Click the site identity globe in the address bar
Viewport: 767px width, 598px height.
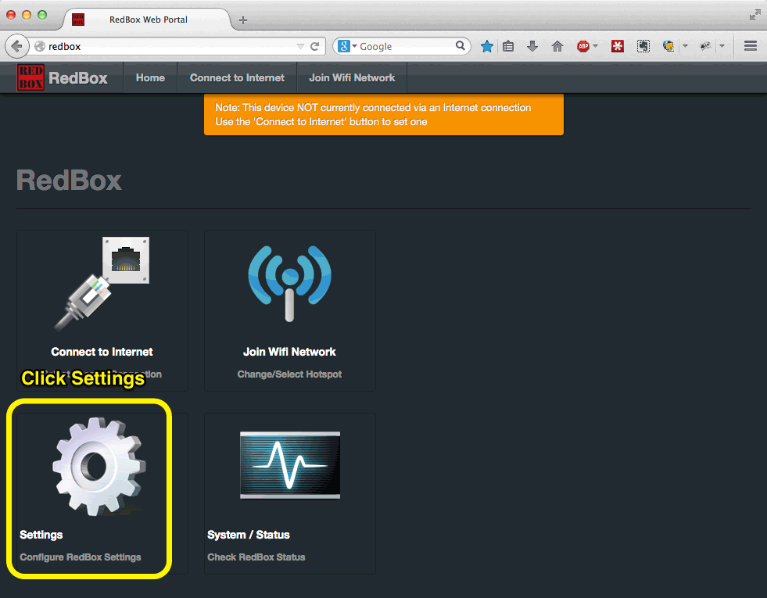pyautogui.click(x=40, y=46)
